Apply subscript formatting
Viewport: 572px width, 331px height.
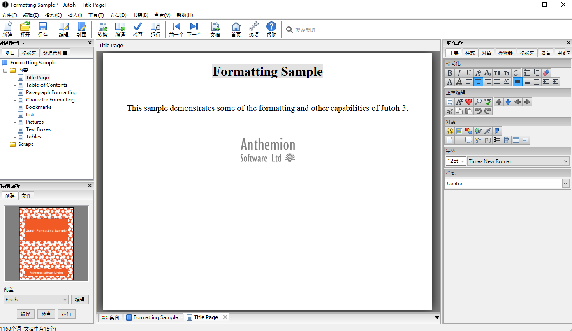[488, 73]
